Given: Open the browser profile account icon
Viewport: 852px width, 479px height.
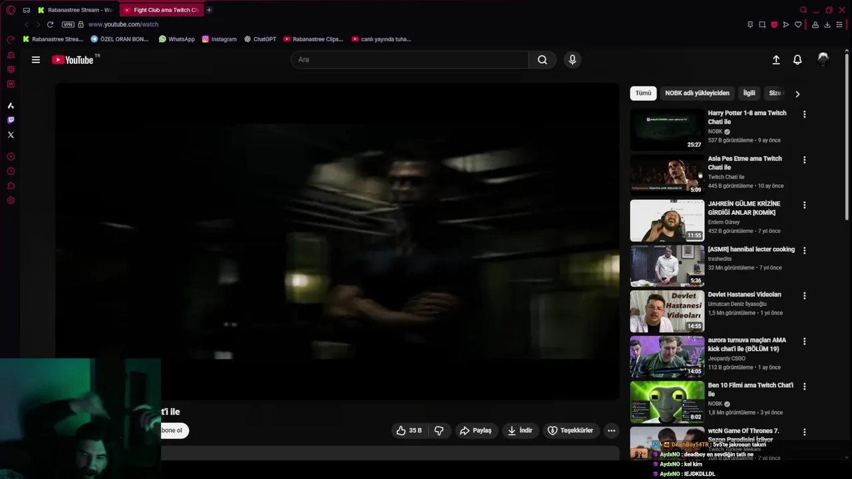Looking at the screenshot, I should coord(815,25).
